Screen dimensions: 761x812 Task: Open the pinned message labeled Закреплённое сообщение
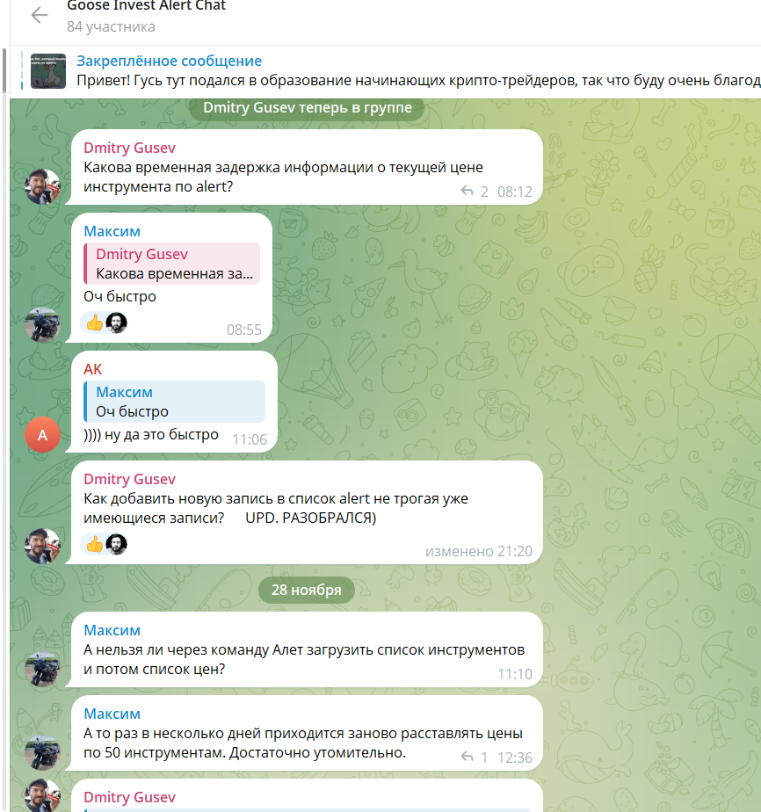pyautogui.click(x=170, y=62)
